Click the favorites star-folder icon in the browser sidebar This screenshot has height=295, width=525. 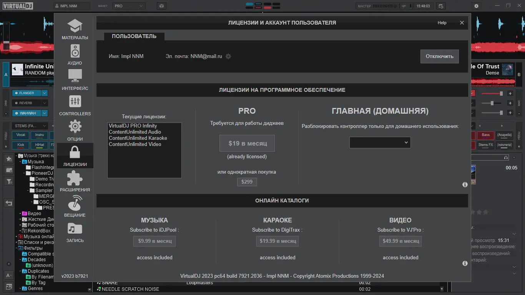tap(9, 159)
